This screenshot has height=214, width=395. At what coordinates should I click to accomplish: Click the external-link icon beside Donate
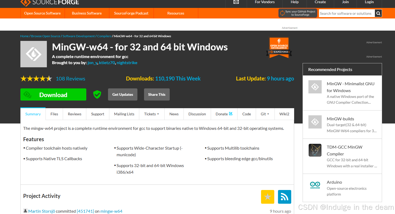click(231, 114)
